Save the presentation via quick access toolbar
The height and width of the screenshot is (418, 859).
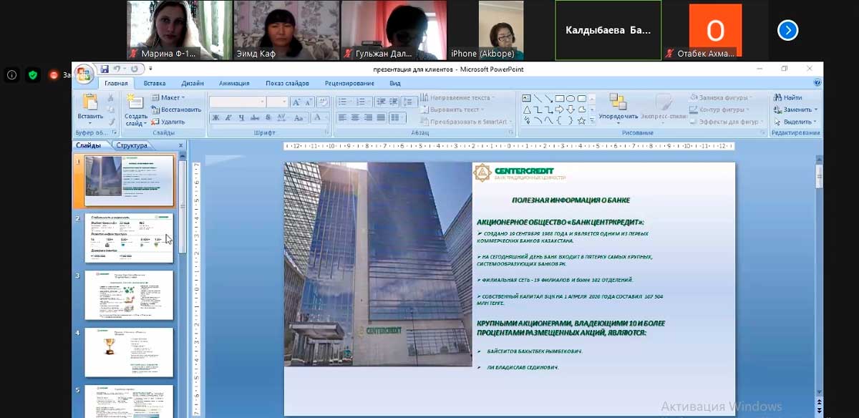coord(105,69)
